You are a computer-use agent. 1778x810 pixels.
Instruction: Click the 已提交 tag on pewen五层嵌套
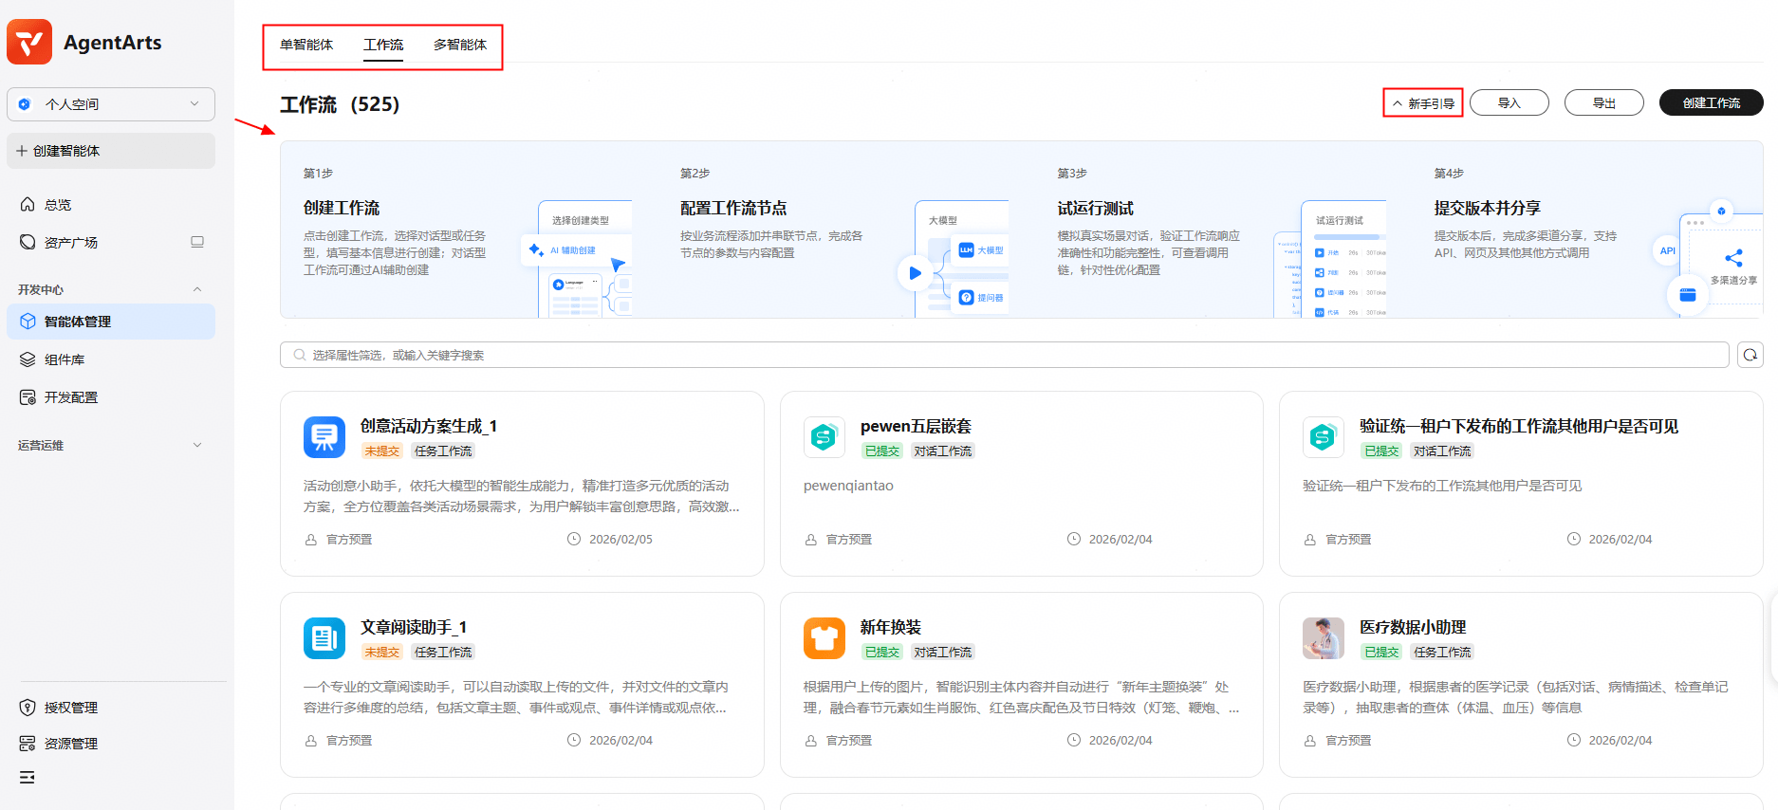882,451
